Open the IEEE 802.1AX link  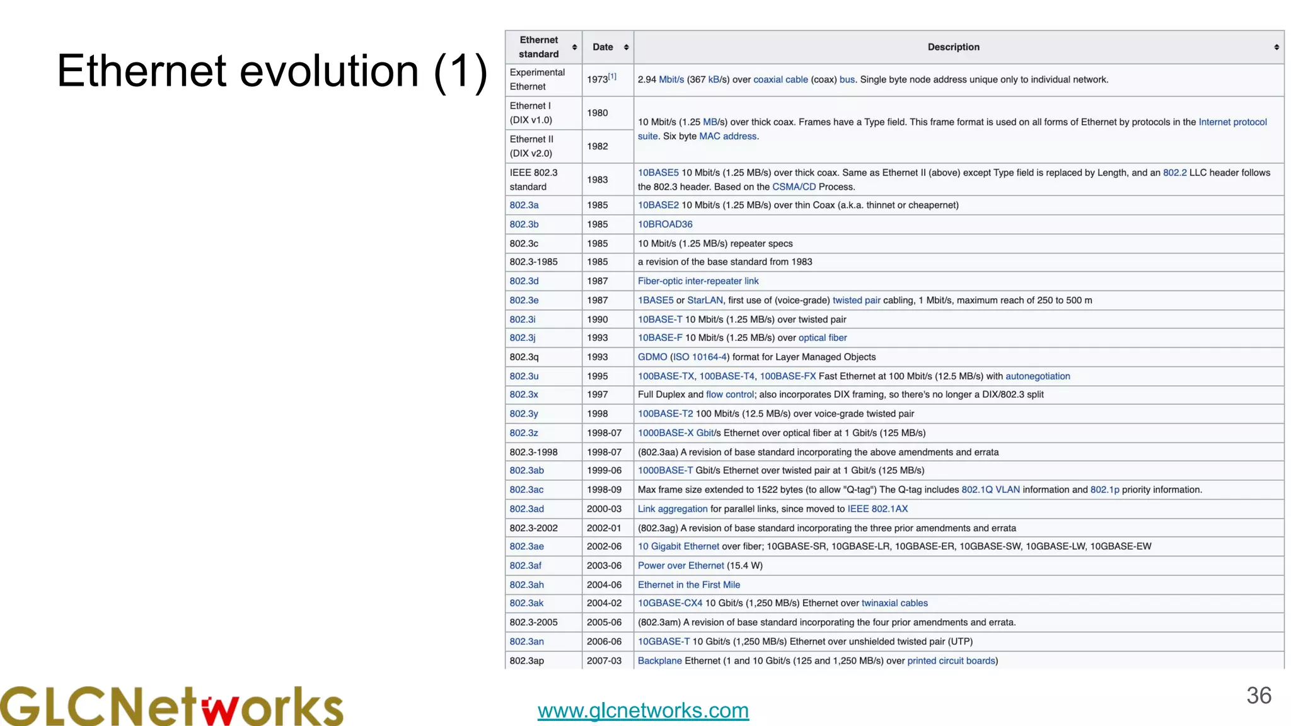[x=877, y=509]
